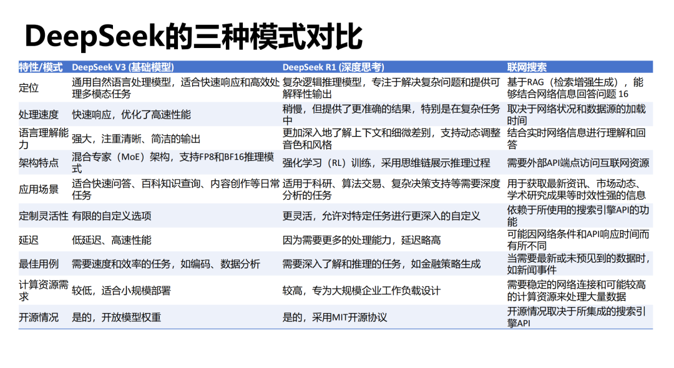Screen dimensions: 674x368
Task: Select cell '强化学习（RL）训练，采用思维链…'
Action: coord(386,163)
